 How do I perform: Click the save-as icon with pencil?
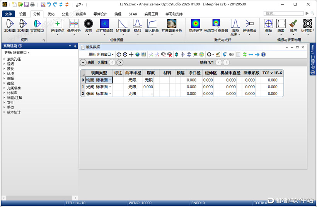click(43, 5)
